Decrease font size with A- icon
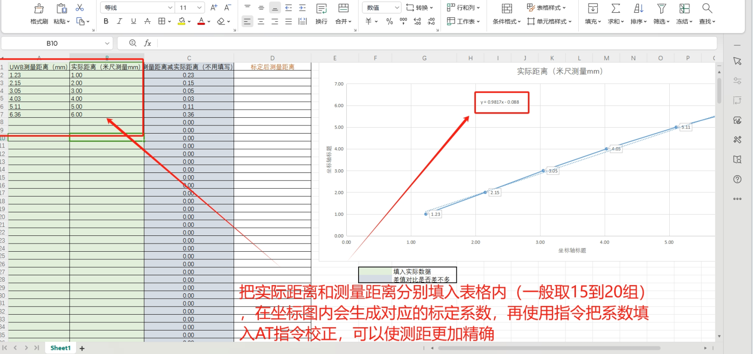753x354 pixels. coord(228,7)
